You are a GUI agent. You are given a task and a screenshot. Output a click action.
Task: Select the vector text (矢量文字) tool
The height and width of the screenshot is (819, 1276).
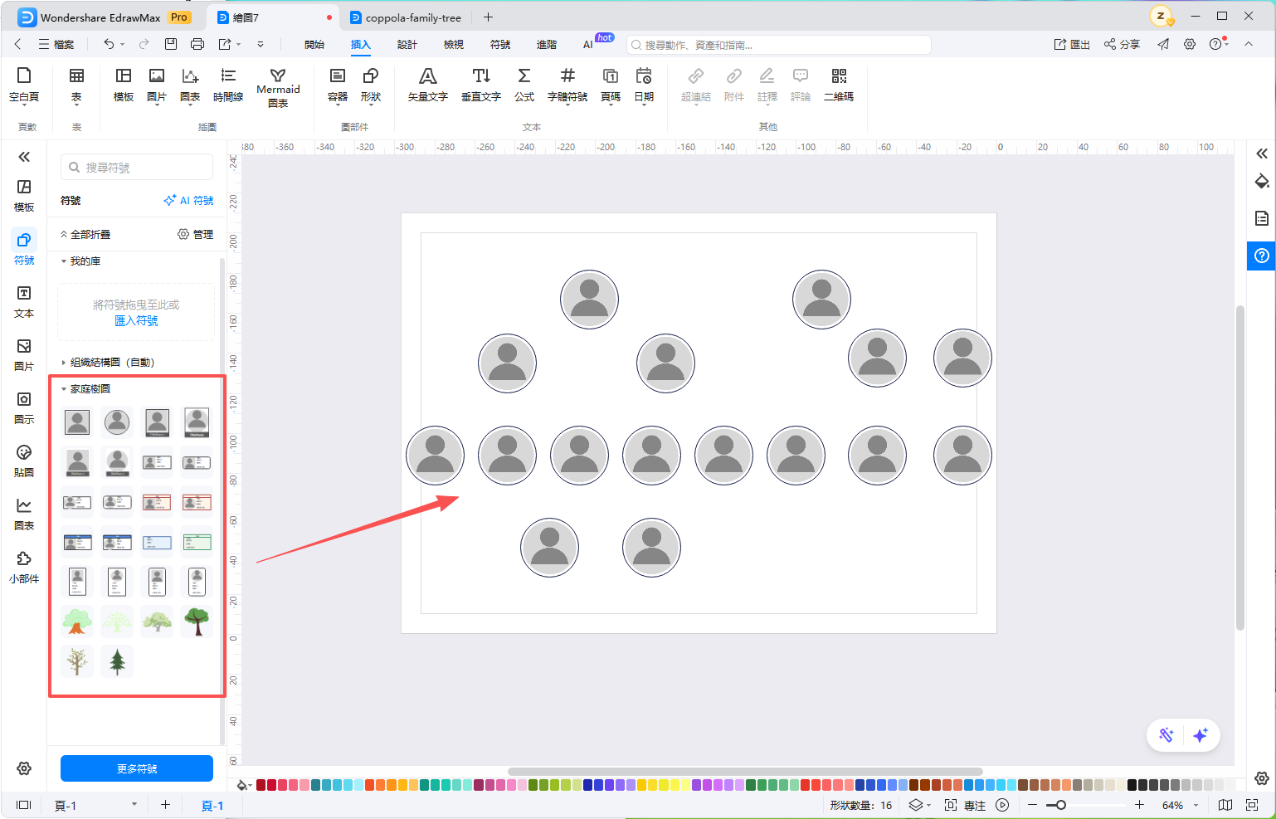pyautogui.click(x=427, y=85)
